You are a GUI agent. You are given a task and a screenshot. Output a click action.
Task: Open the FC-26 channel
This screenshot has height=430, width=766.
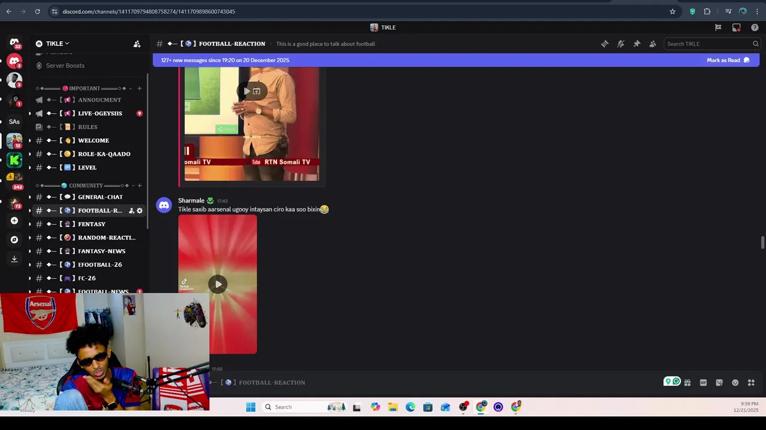tap(90, 278)
